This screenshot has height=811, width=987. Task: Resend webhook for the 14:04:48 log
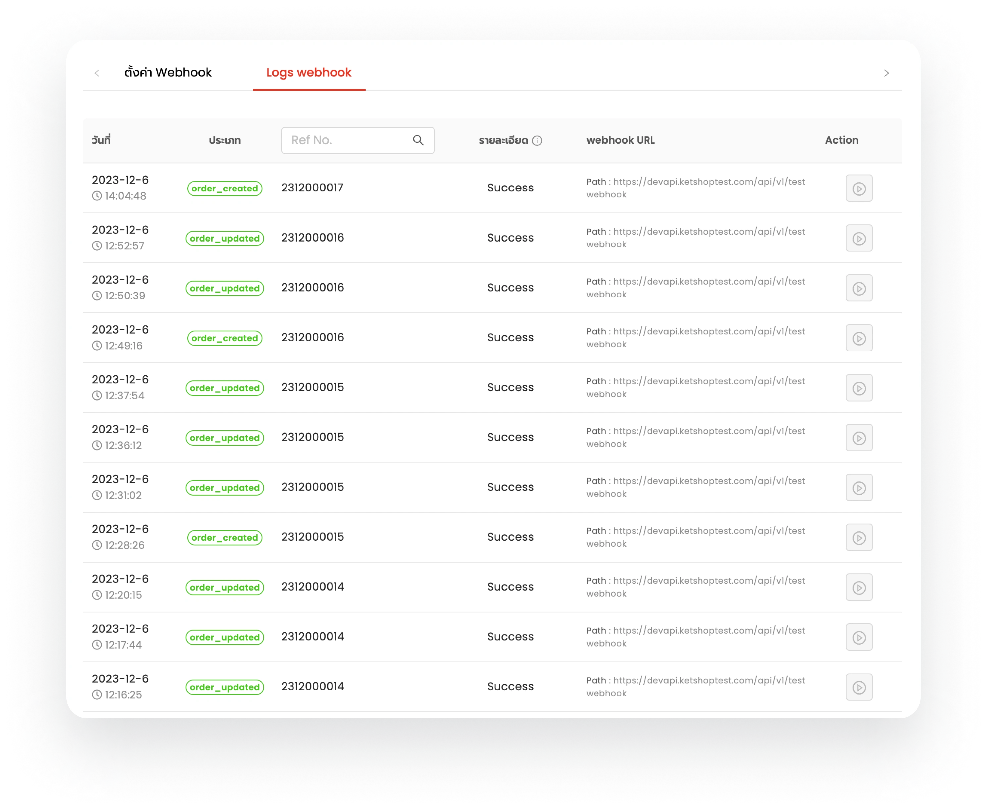coord(858,188)
